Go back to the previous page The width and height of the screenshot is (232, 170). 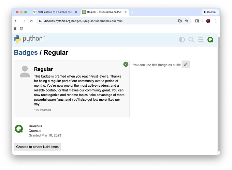coord(16,21)
